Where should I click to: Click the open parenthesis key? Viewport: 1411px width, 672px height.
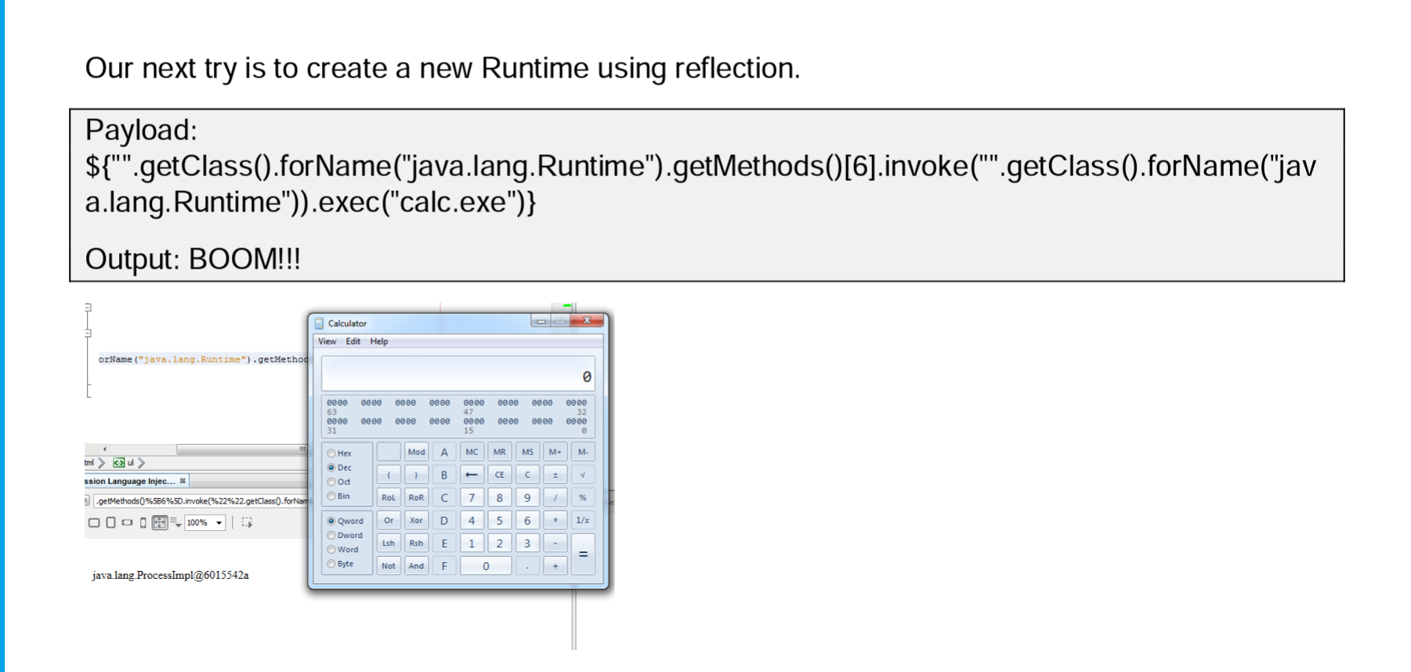pos(389,475)
